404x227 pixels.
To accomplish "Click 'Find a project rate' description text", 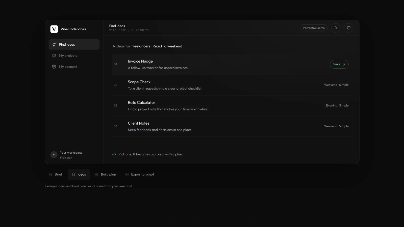I will (168, 109).
